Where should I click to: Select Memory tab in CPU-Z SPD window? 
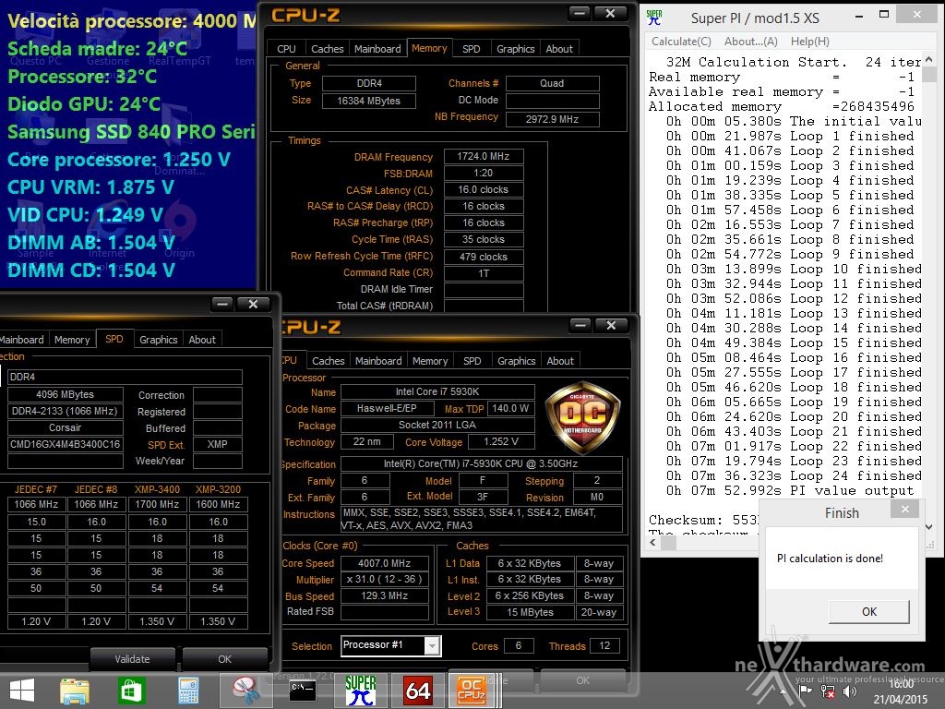(72, 340)
